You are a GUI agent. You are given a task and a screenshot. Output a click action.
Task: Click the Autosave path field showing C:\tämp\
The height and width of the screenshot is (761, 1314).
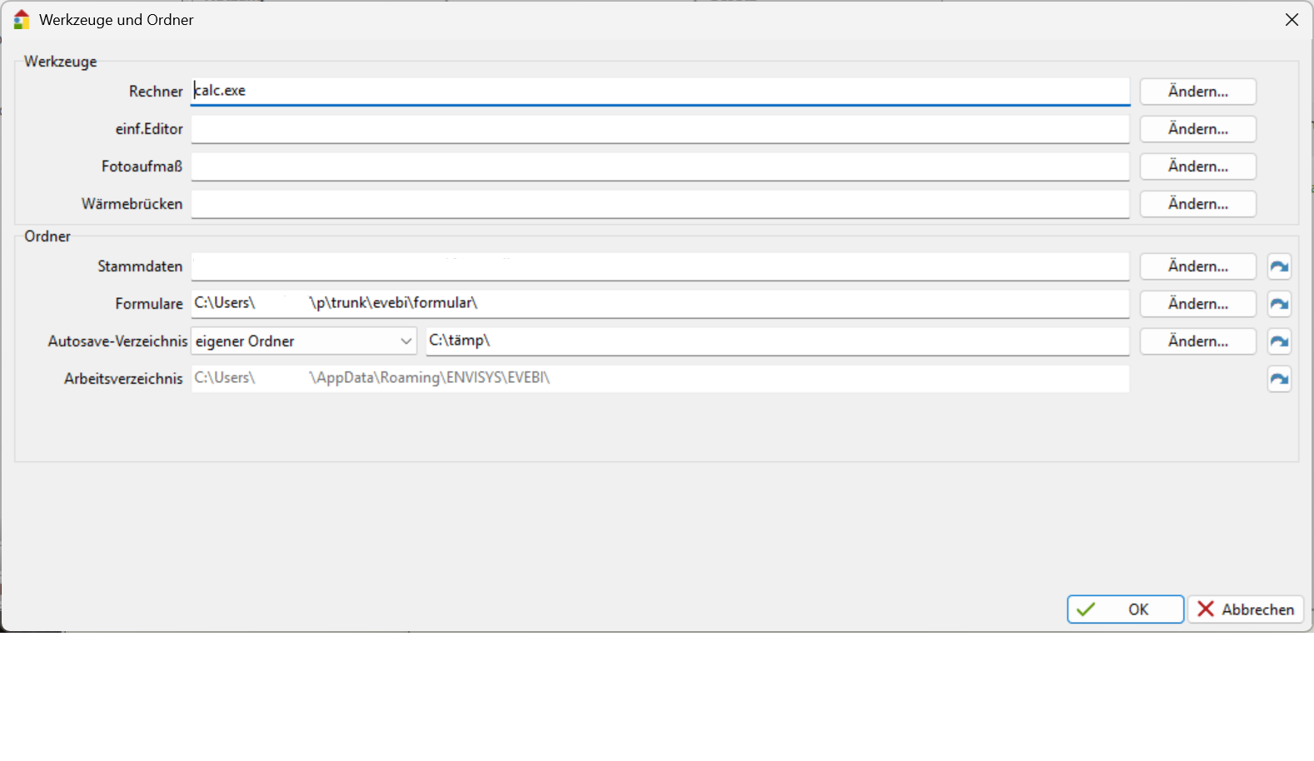tap(776, 341)
